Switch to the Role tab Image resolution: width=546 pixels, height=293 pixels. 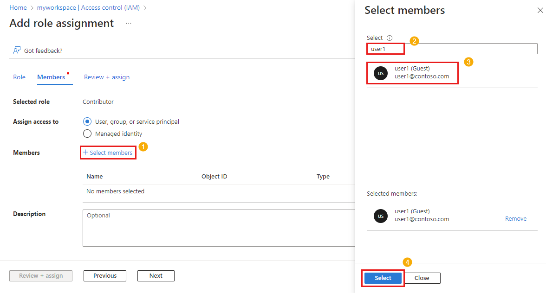point(19,77)
